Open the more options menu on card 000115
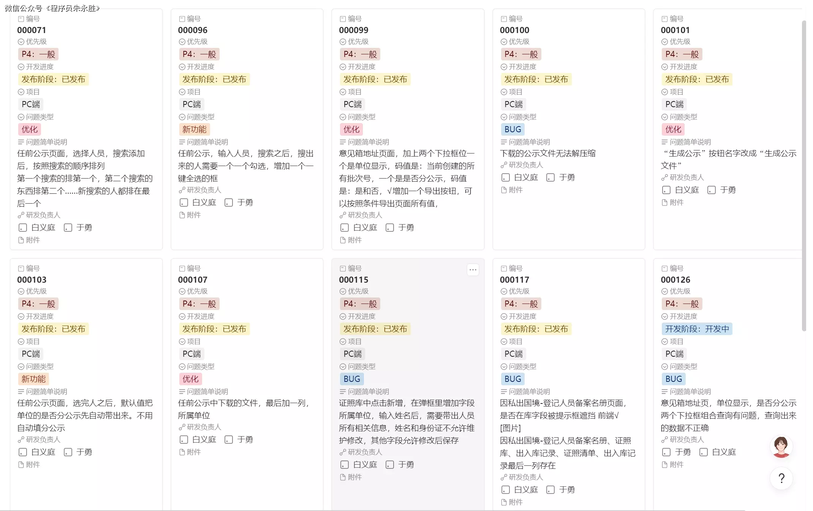Image resolution: width=813 pixels, height=511 pixels. (x=473, y=270)
